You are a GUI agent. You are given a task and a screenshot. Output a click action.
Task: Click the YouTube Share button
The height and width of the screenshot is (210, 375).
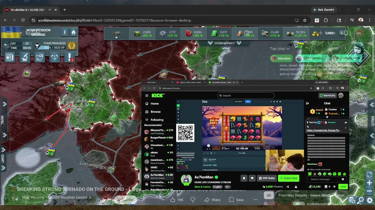tap(212, 200)
